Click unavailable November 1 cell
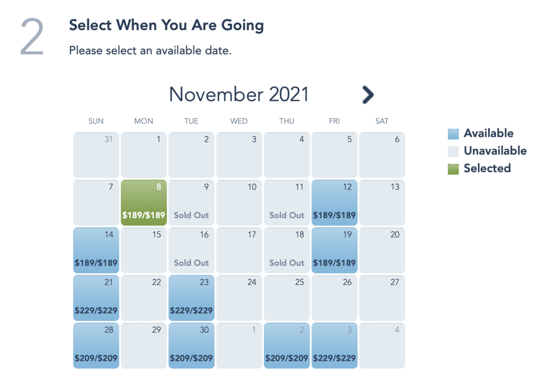Viewport: 542px width, 392px height. [x=144, y=155]
